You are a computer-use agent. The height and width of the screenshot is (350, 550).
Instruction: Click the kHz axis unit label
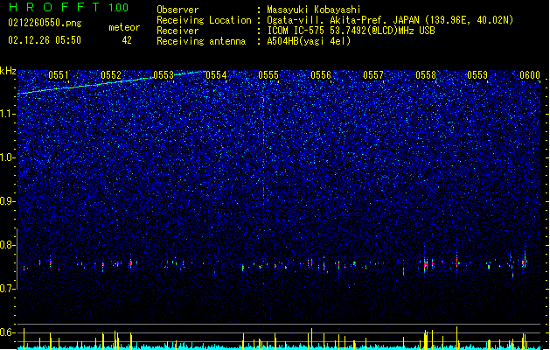[x=8, y=71]
